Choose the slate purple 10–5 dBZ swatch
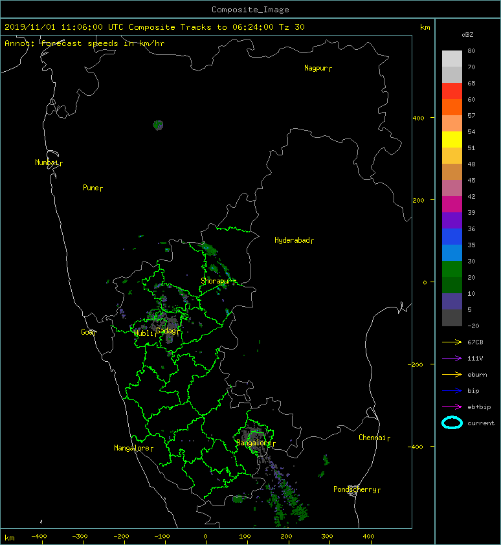Image resolution: width=501 pixels, height=545 pixels. [452, 301]
